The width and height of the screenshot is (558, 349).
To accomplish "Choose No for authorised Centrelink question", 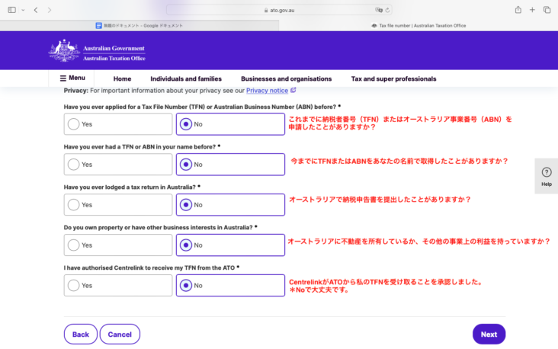I will 184,285.
